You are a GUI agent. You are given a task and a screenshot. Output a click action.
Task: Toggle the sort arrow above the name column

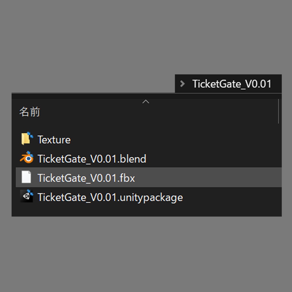[146, 102]
